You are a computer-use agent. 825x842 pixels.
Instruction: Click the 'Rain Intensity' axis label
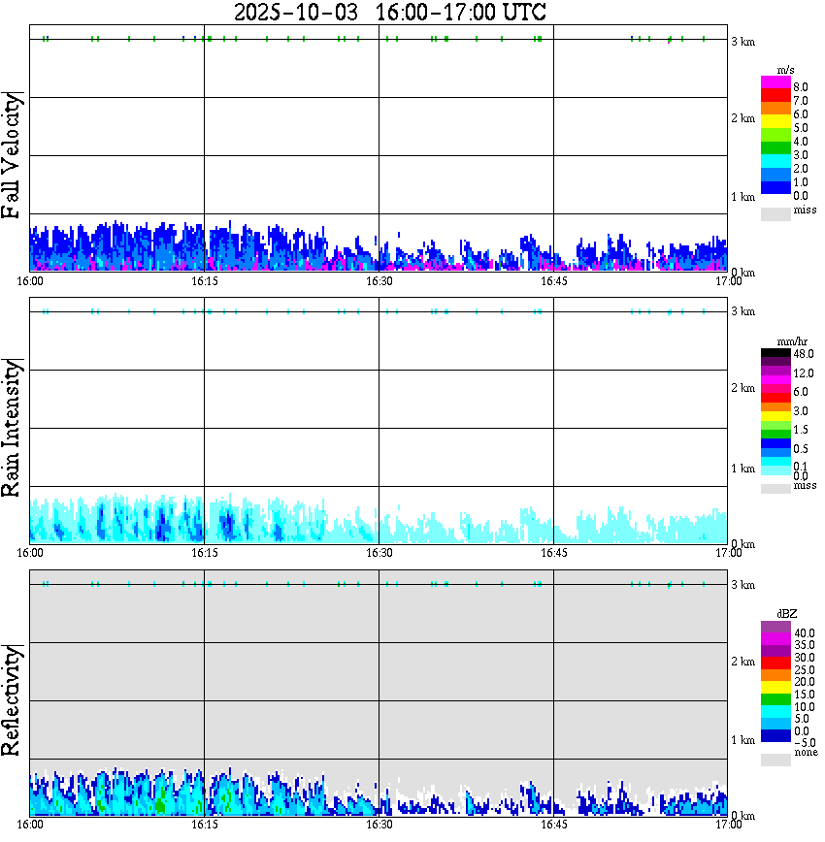coord(12,428)
